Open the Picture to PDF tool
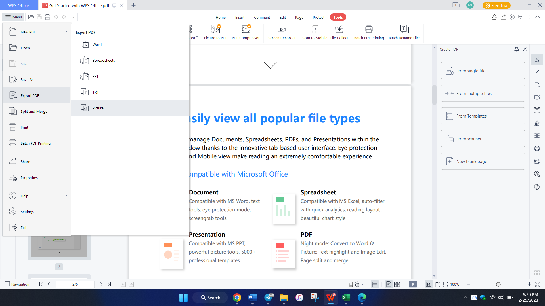Screen dimensions: 545x306 coord(215,32)
